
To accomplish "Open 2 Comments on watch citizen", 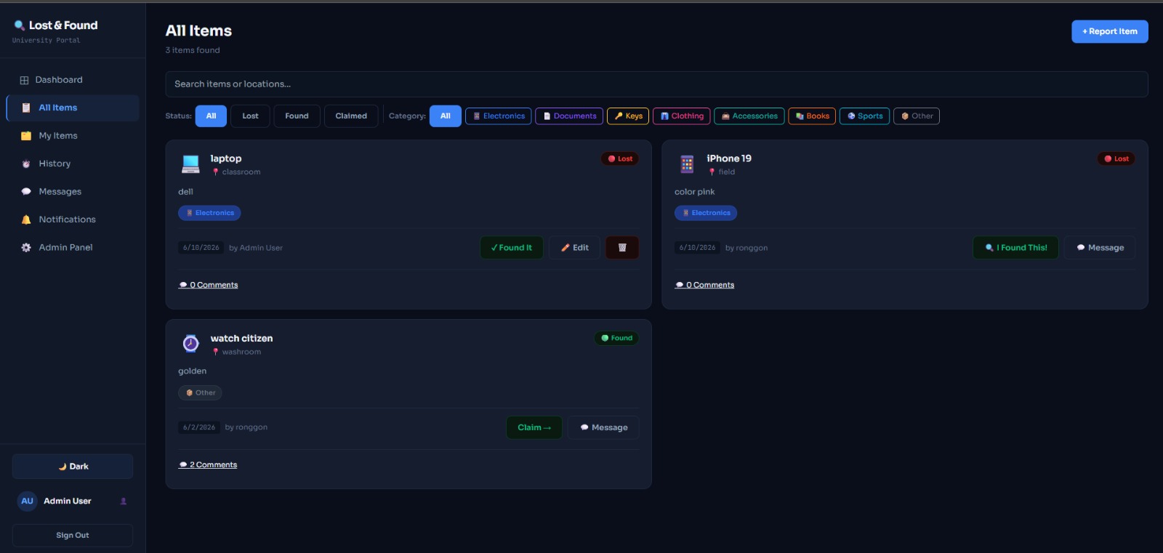I will [208, 465].
